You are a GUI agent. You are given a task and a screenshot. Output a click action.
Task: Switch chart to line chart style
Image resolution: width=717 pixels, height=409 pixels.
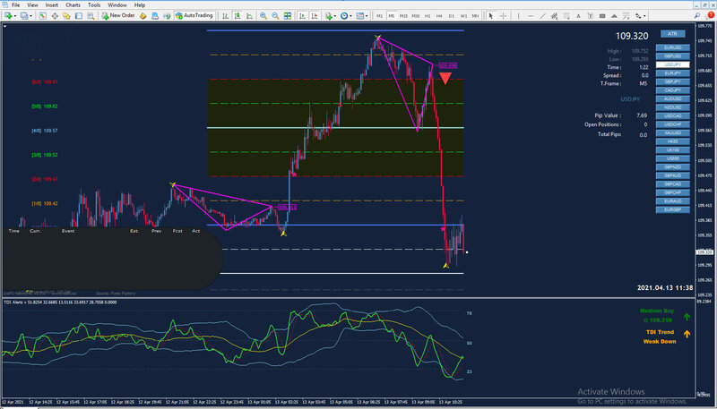coord(250,16)
